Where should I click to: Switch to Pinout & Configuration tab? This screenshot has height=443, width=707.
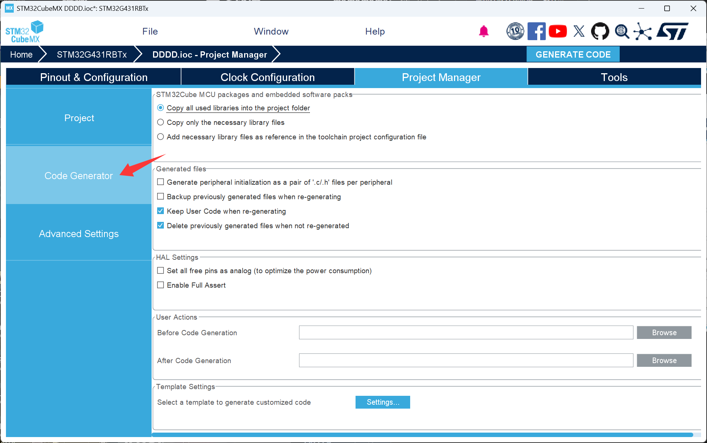[94, 77]
